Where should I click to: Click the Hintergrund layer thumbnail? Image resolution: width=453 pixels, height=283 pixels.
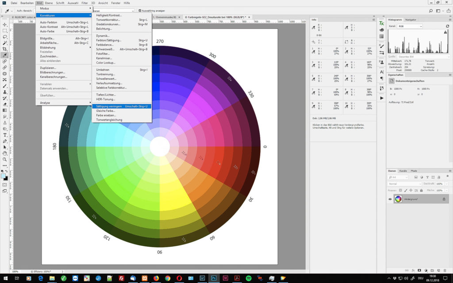[398, 199]
